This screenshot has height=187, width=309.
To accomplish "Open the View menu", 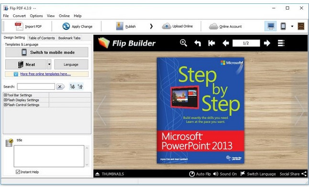I will (51, 16).
